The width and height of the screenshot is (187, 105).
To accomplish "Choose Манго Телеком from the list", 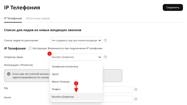I will 76,82.
